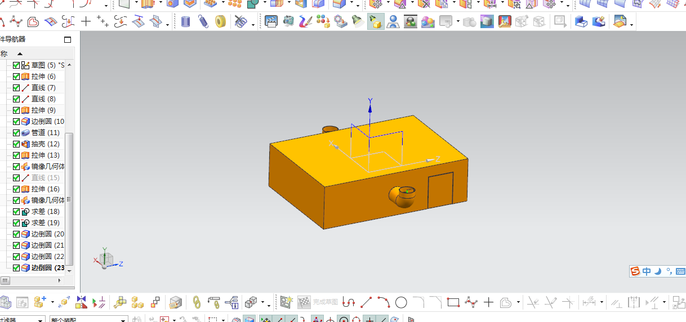Click the sketch Fillet tool
The width and height of the screenshot is (686, 322).
(418, 301)
